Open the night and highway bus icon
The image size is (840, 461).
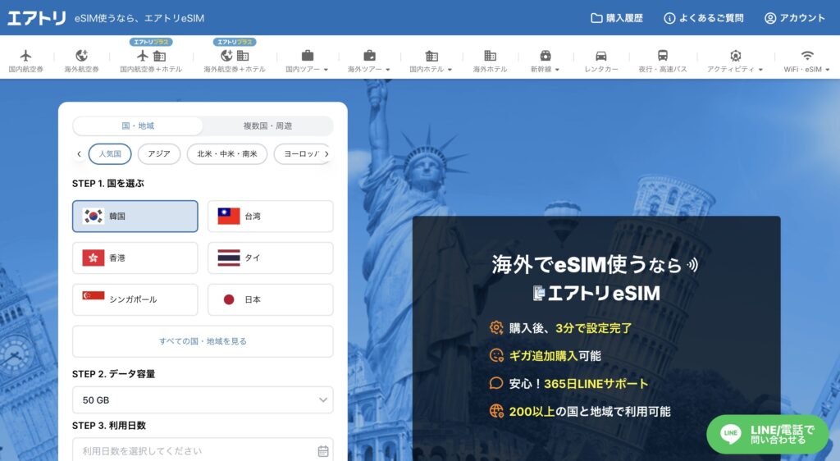coord(662,56)
